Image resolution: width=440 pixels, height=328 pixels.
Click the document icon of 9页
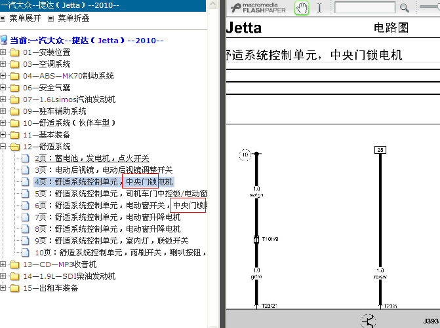pos(26,241)
